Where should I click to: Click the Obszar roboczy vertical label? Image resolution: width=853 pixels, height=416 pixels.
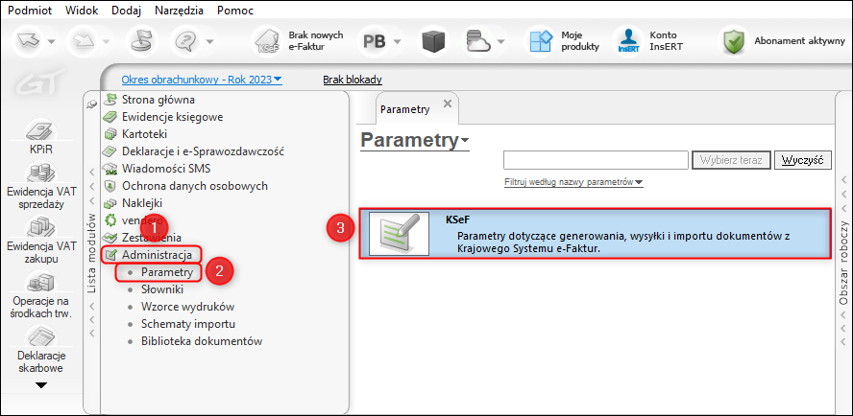pyautogui.click(x=843, y=264)
